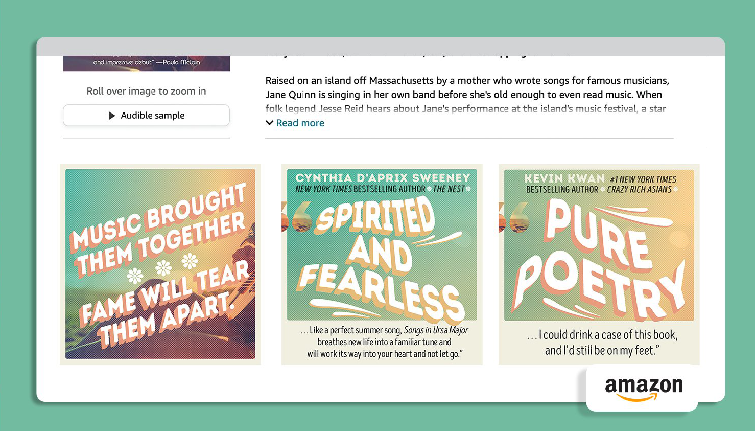
Task: Click 'The Nest' title text in Sweeney banner
Action: tap(449, 189)
